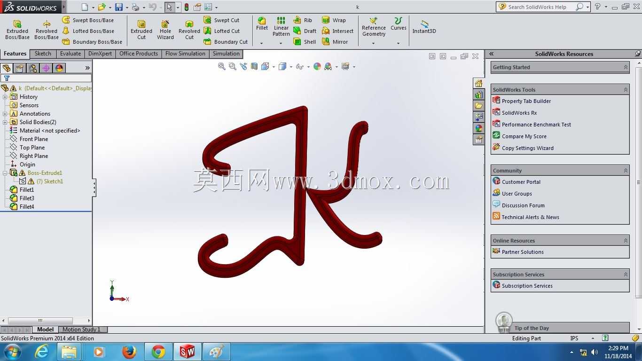Select the Linear Pattern tool
Viewport: 642px width, 361px height.
281,27
